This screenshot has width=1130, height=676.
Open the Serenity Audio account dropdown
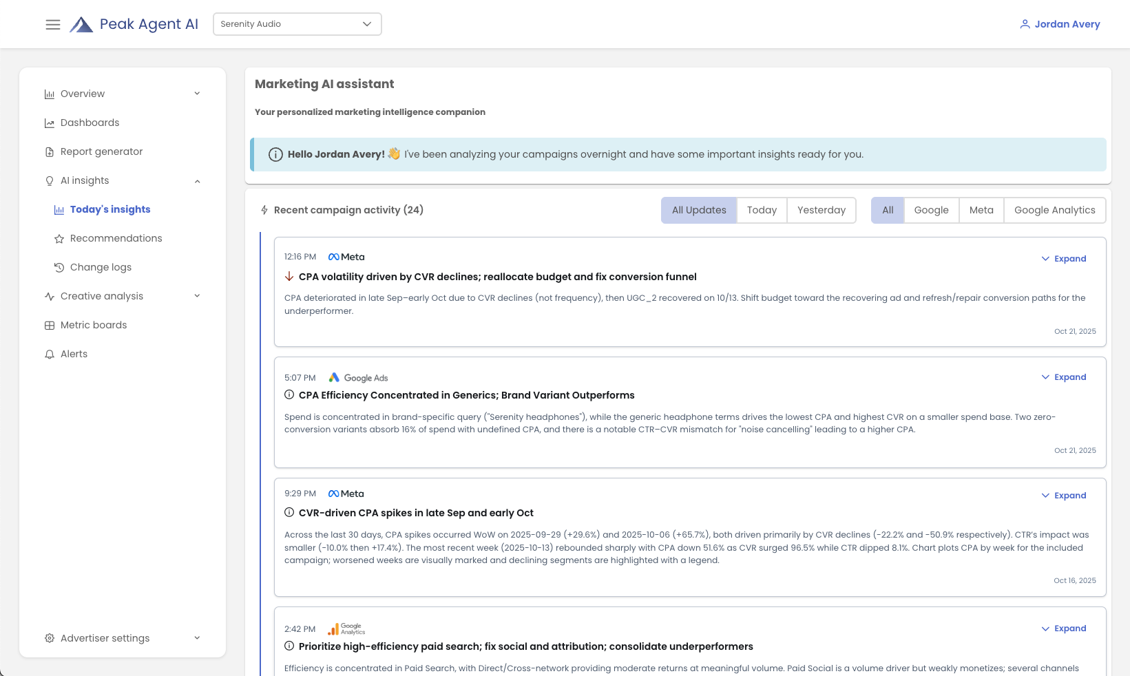click(x=297, y=24)
